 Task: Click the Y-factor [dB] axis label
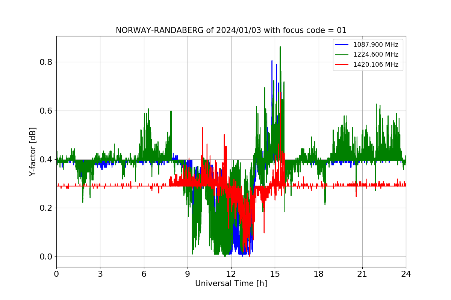click(x=33, y=152)
